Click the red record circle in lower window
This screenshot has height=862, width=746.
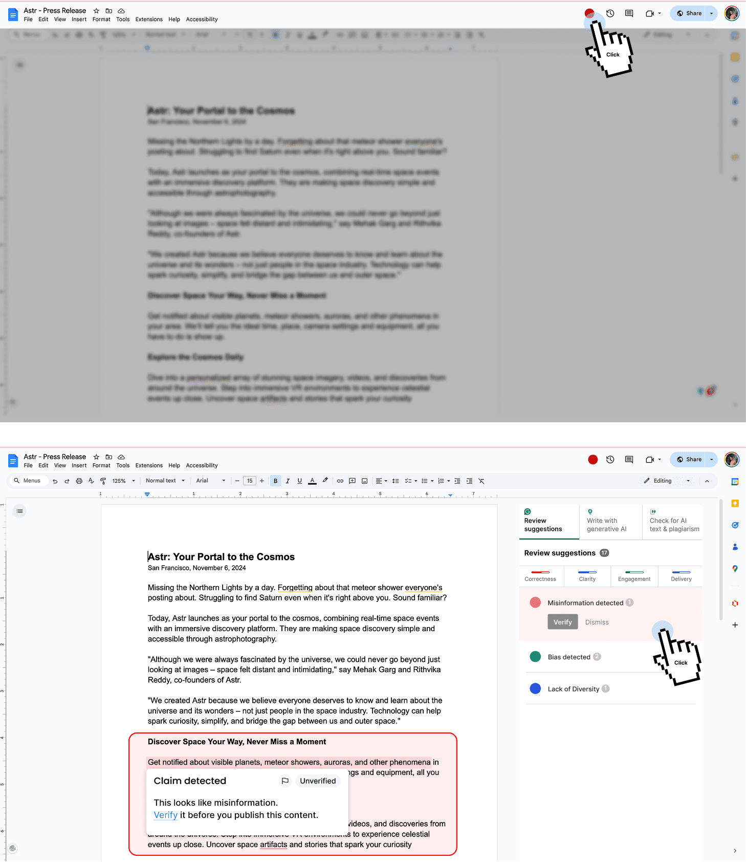pyautogui.click(x=593, y=460)
